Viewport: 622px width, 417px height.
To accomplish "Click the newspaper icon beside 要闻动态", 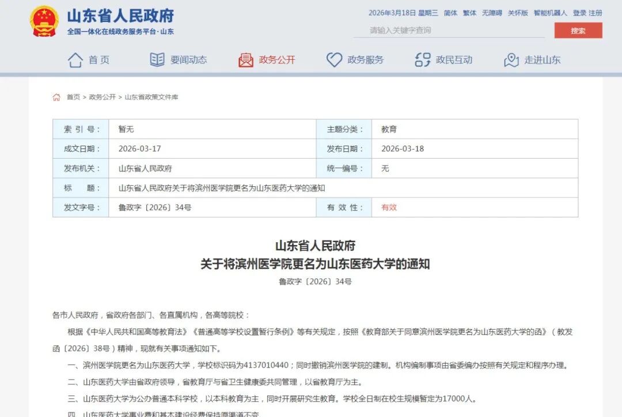I will coord(157,60).
